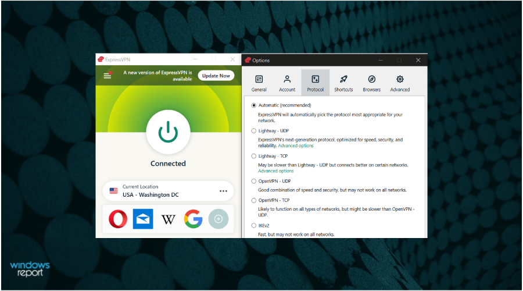
Task: Select OpenVPN - TCP protocol
Action: [254, 200]
